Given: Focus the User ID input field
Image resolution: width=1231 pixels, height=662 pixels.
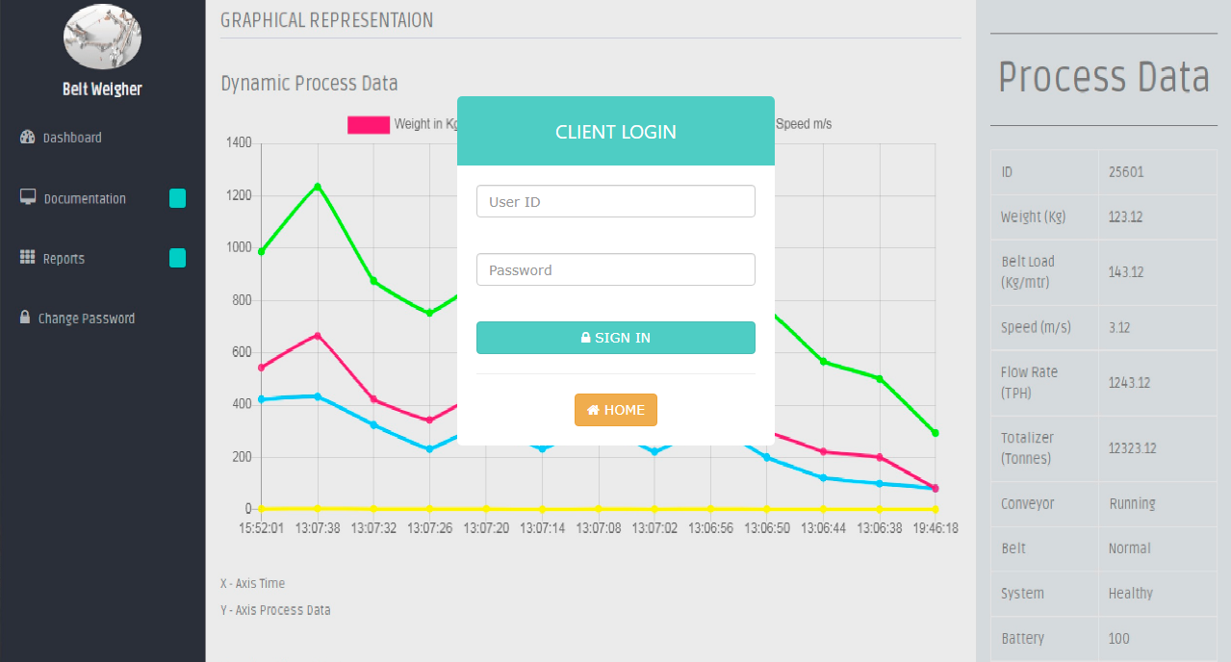Looking at the screenshot, I should click(x=616, y=202).
